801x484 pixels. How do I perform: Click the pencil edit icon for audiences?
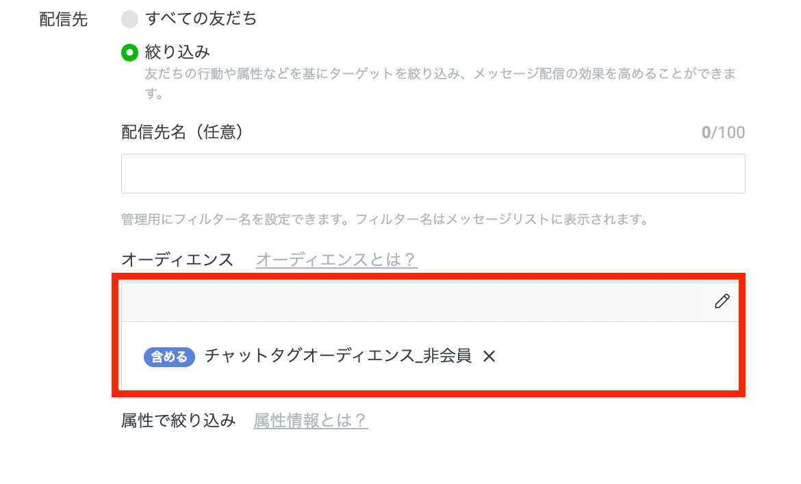(722, 301)
